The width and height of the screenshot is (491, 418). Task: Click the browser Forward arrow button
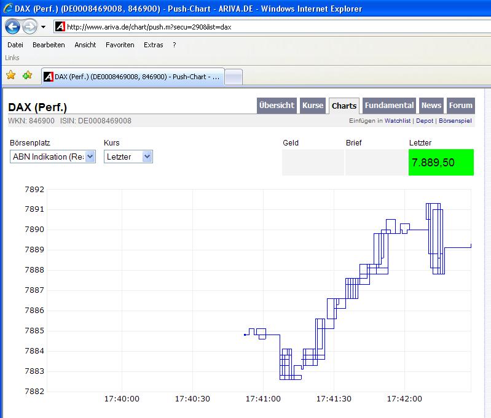point(30,27)
